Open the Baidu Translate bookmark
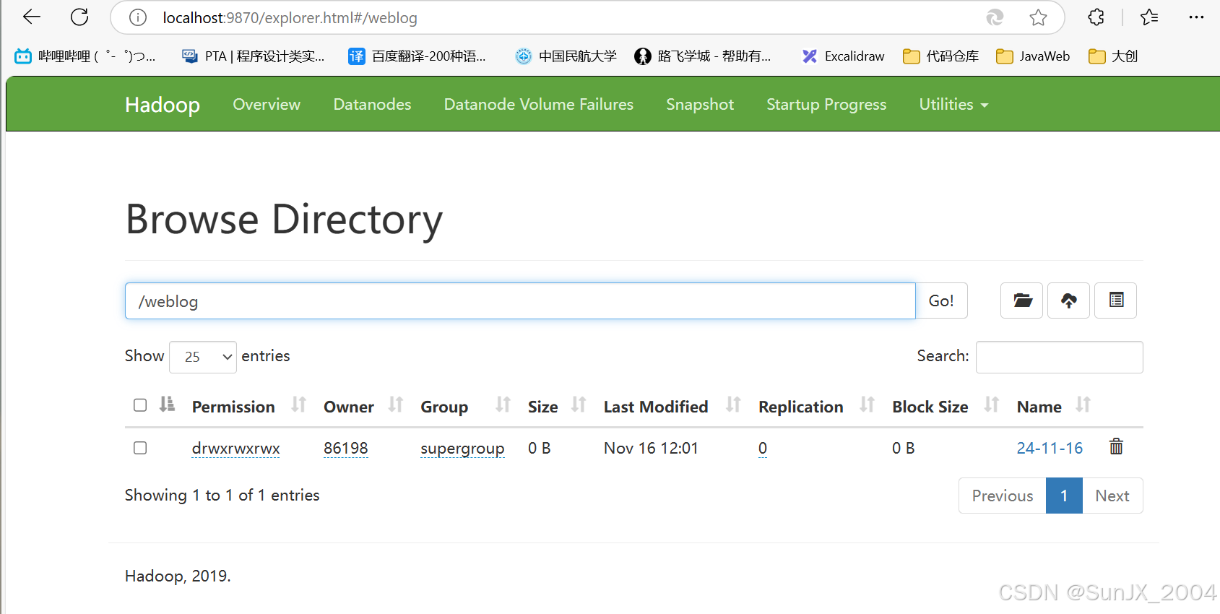 [417, 56]
